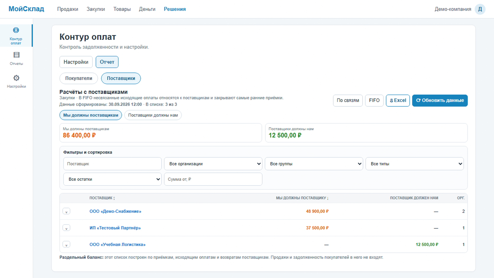The image size is (494, 278).
Task: Open the Все группы dropdown
Action: [314, 164]
